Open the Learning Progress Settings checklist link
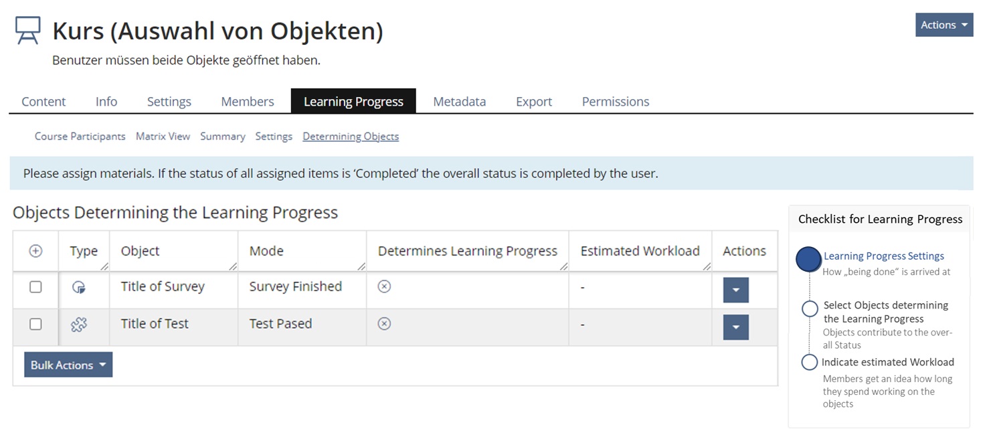 pyautogui.click(x=883, y=256)
